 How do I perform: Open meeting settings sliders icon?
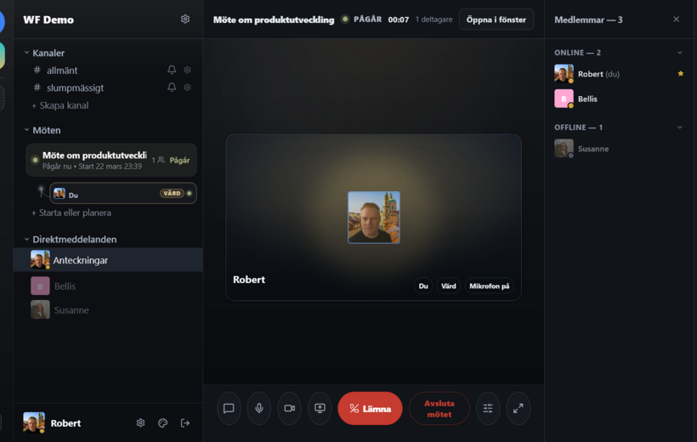coord(488,408)
